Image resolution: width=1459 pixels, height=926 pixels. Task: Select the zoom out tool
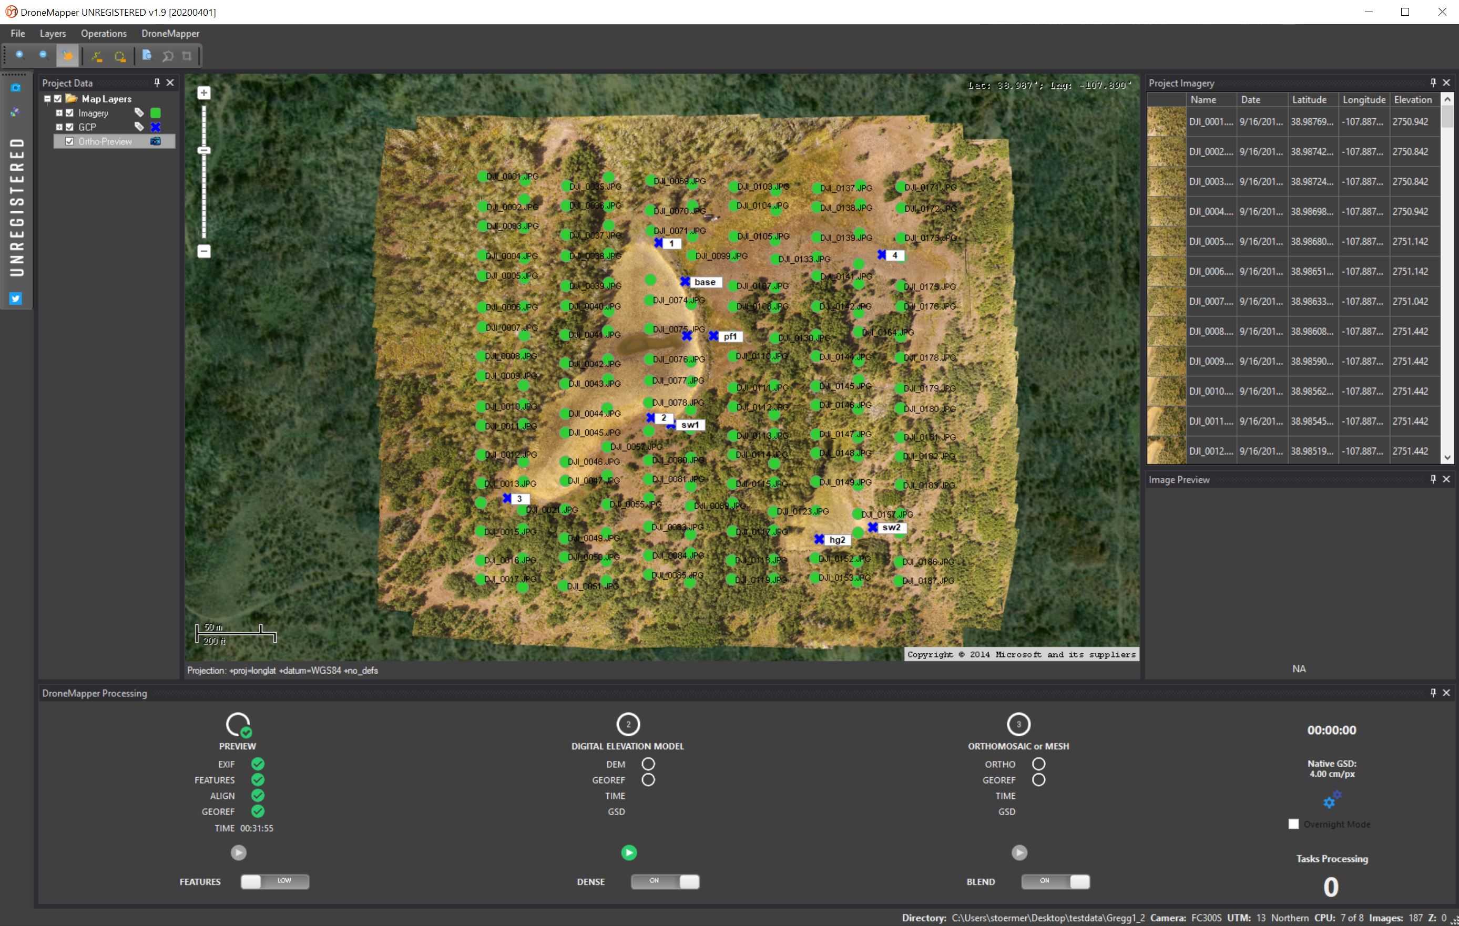click(x=43, y=55)
